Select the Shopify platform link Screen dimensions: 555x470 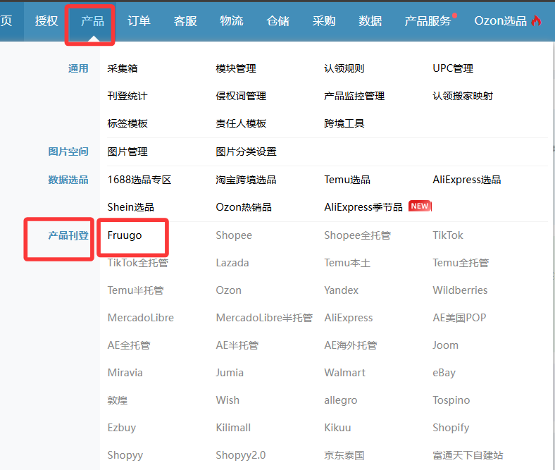(x=451, y=428)
